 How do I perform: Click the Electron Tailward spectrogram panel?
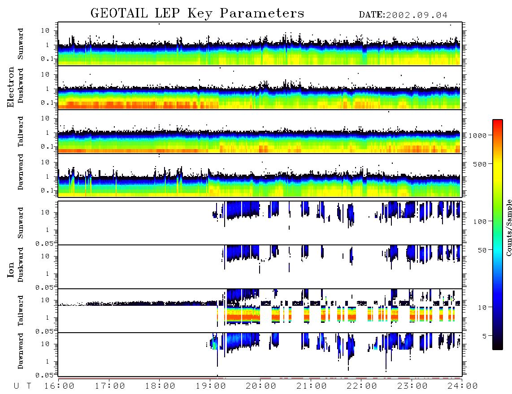click(x=260, y=132)
